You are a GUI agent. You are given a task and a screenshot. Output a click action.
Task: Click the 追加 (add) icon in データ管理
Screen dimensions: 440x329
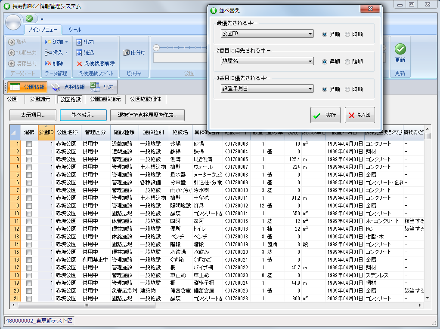48,42
